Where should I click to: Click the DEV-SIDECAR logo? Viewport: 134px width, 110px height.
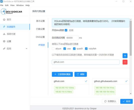(x=11, y=11)
